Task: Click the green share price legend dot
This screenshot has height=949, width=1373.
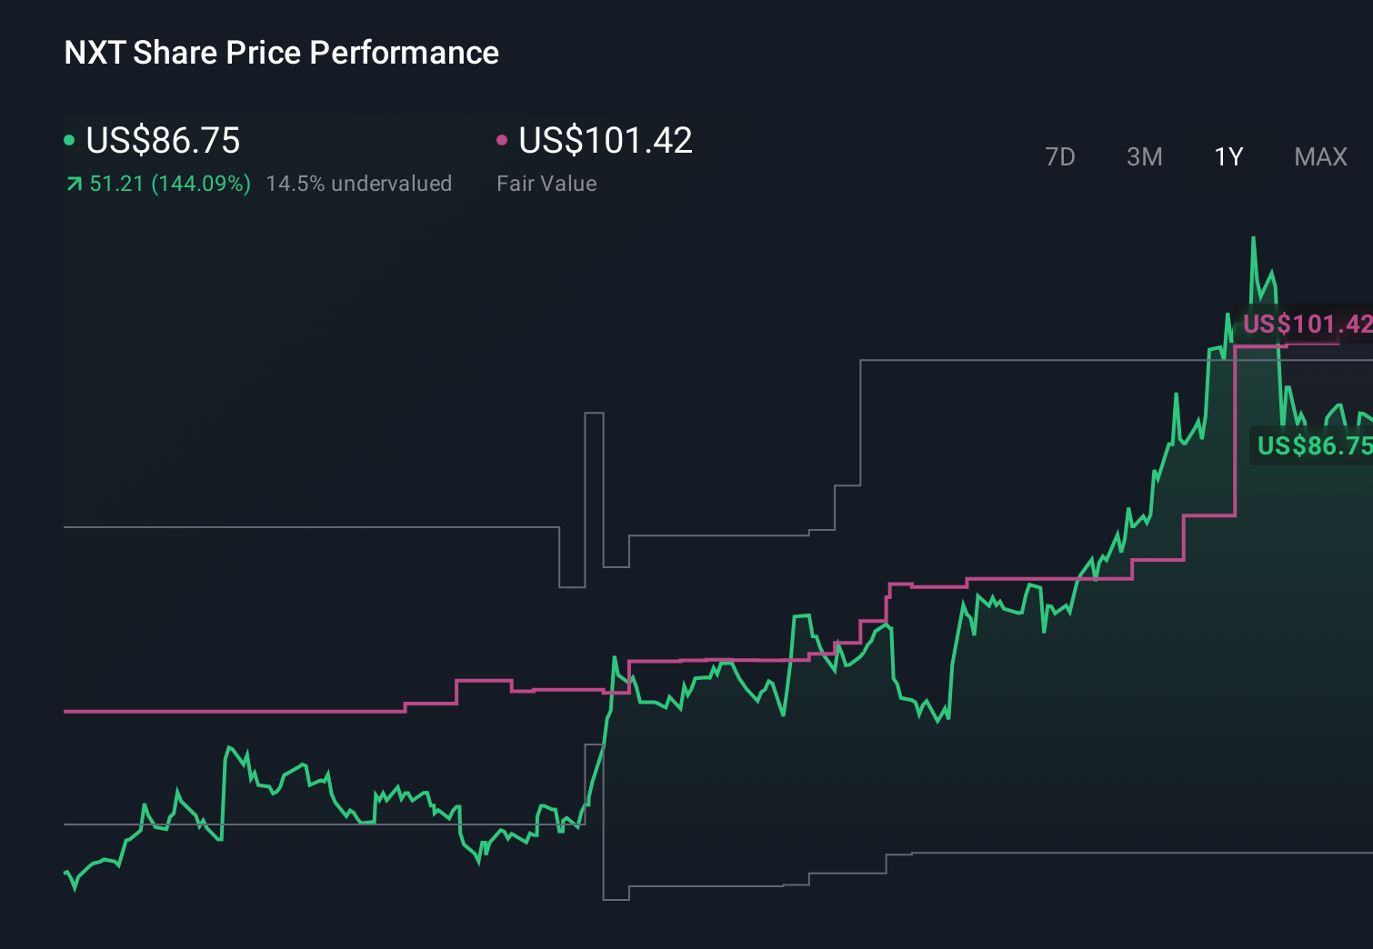Action: (x=69, y=139)
